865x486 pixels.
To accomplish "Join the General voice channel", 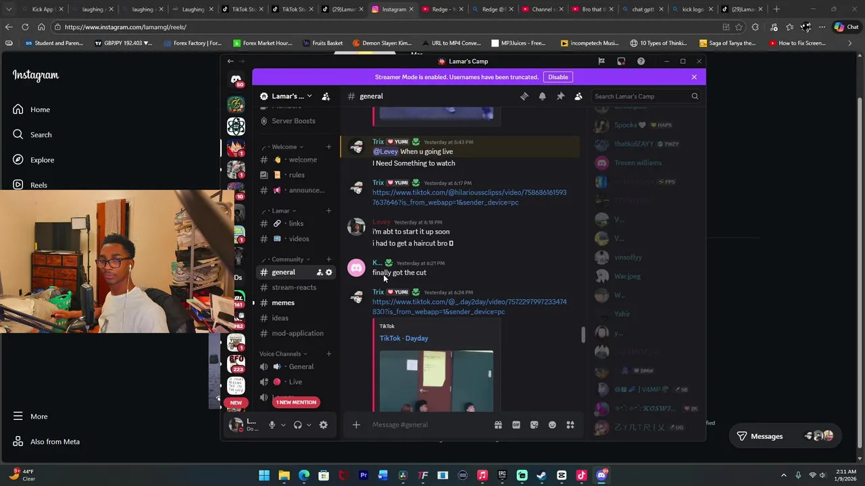I will pos(296,367).
